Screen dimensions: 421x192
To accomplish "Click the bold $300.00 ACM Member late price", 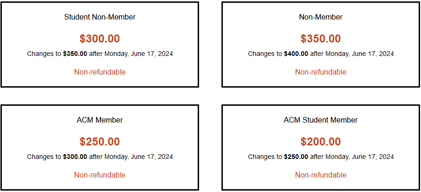I will 75,157.
